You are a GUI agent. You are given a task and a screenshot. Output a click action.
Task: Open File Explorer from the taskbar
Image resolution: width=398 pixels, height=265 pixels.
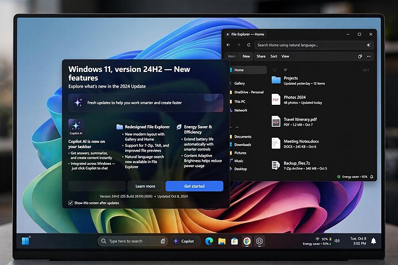point(222,241)
